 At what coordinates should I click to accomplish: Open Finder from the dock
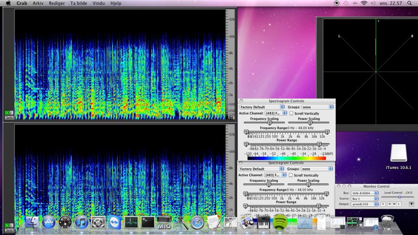tap(32, 223)
